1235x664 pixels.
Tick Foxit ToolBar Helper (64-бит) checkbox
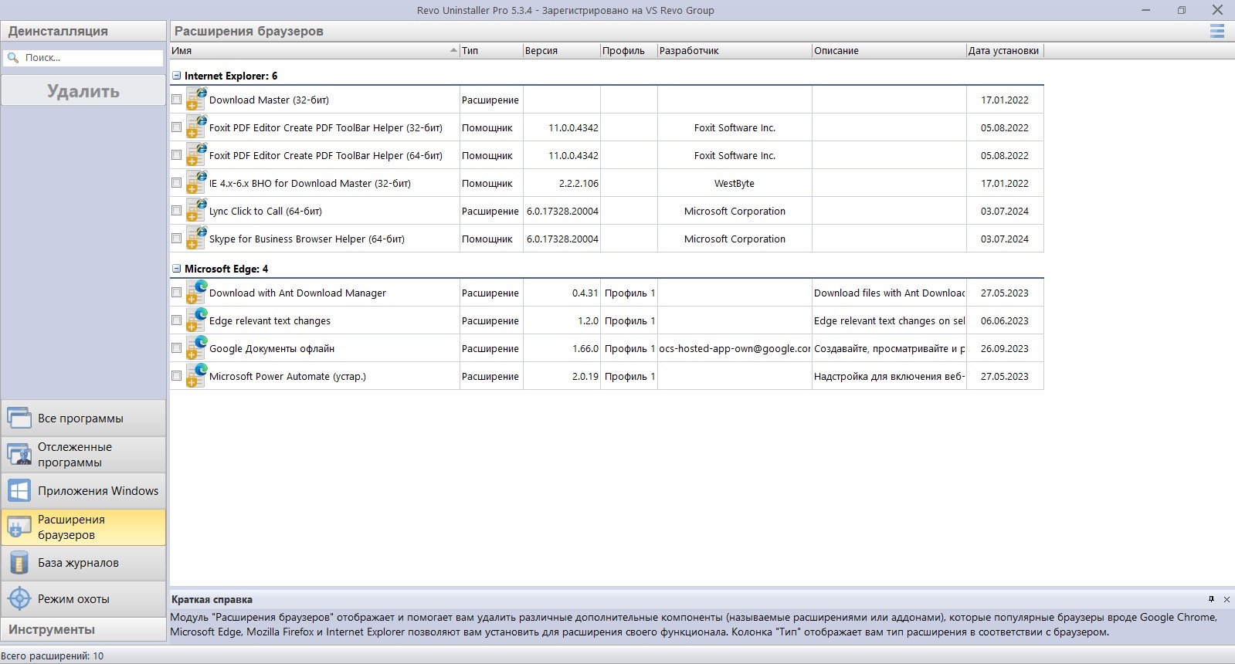(177, 155)
